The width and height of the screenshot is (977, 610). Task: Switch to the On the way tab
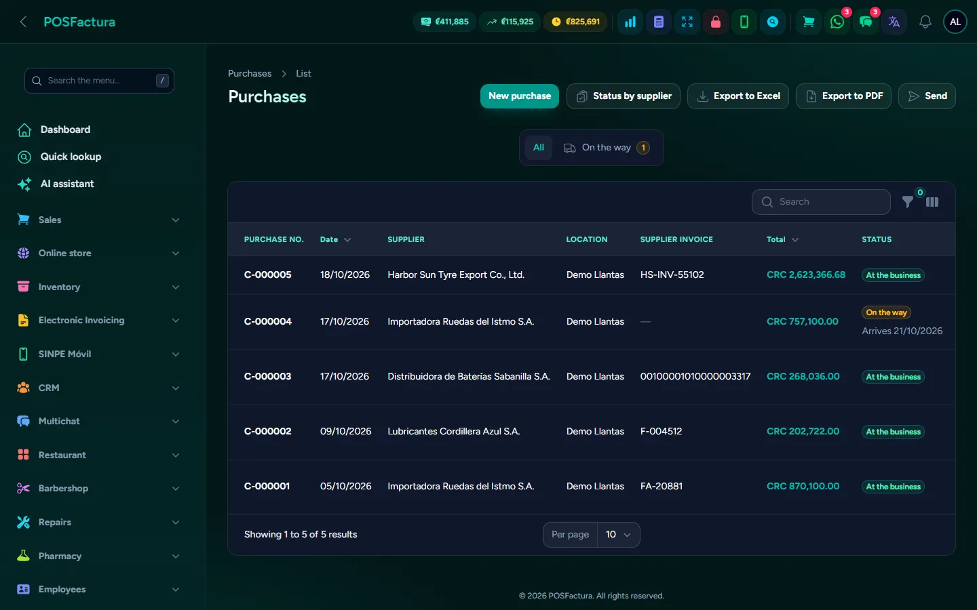click(x=607, y=148)
